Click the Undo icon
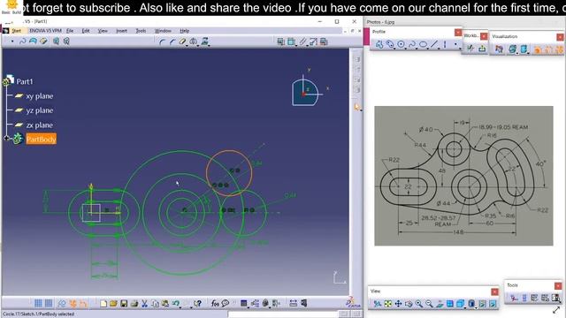This screenshot has height=318, width=566. tap(176, 304)
